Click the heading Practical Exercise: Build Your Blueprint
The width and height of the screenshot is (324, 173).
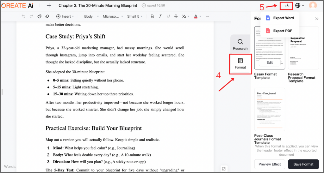[94, 128]
